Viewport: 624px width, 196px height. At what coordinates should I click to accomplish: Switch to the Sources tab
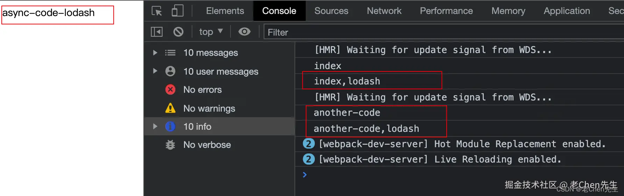[331, 11]
